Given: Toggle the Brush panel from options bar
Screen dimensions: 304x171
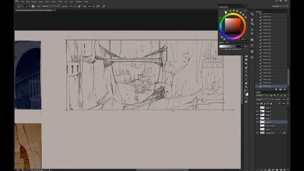Looking at the screenshot, I should tap(33, 6).
